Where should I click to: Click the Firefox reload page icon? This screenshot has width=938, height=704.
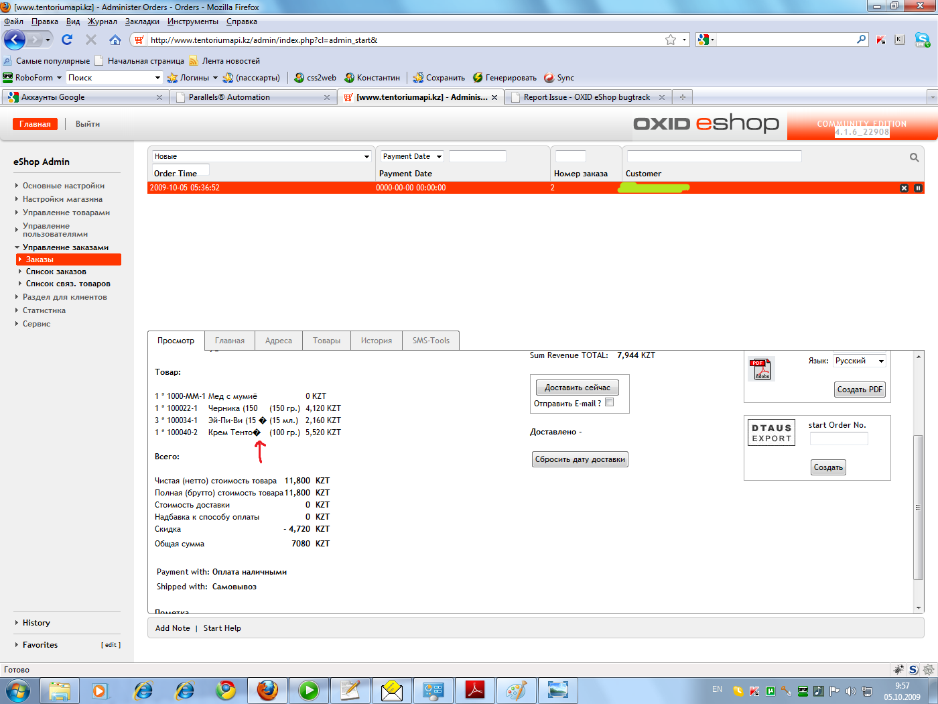coord(67,40)
